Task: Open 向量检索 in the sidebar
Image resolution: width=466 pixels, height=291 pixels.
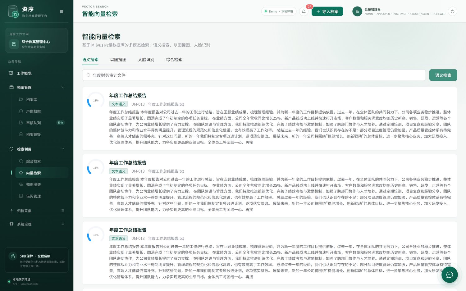Action: (x=42, y=173)
